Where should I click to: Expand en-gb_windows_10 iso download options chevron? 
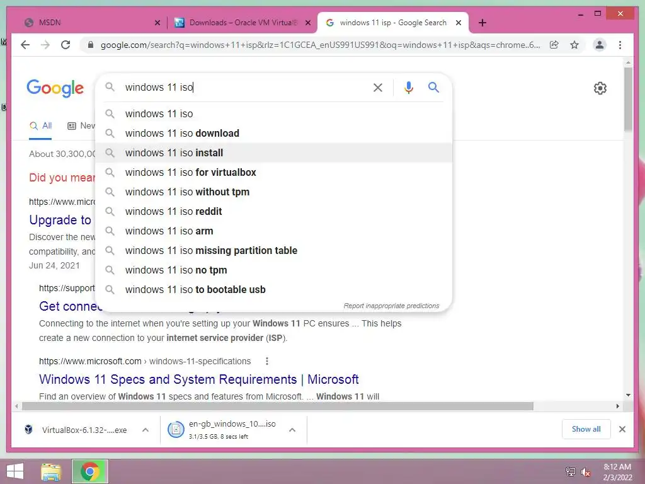pyautogui.click(x=292, y=430)
